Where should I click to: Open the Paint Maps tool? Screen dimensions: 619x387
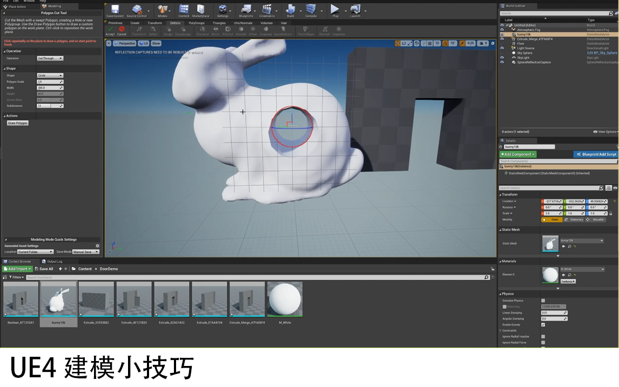[x=307, y=30]
